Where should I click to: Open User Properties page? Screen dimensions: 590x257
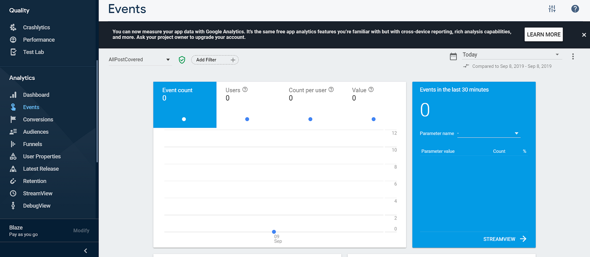42,156
